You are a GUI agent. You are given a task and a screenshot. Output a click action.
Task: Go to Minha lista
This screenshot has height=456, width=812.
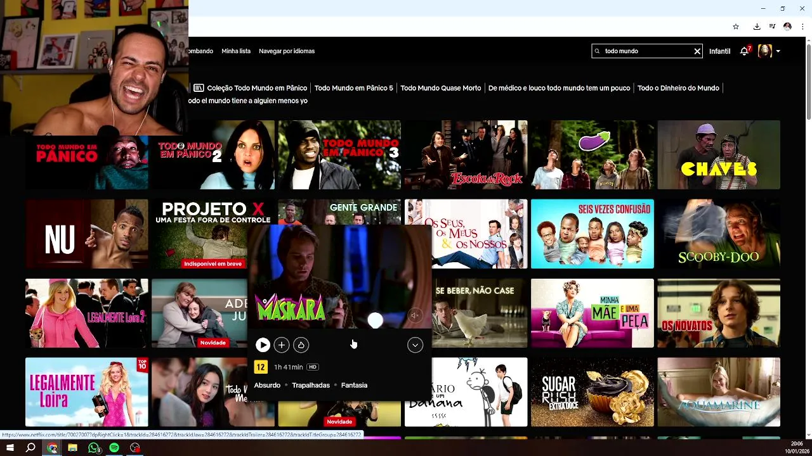(236, 51)
